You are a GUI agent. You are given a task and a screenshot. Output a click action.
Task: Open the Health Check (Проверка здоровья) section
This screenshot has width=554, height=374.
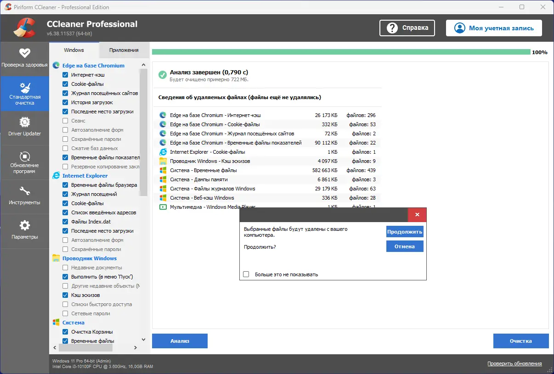(x=24, y=59)
